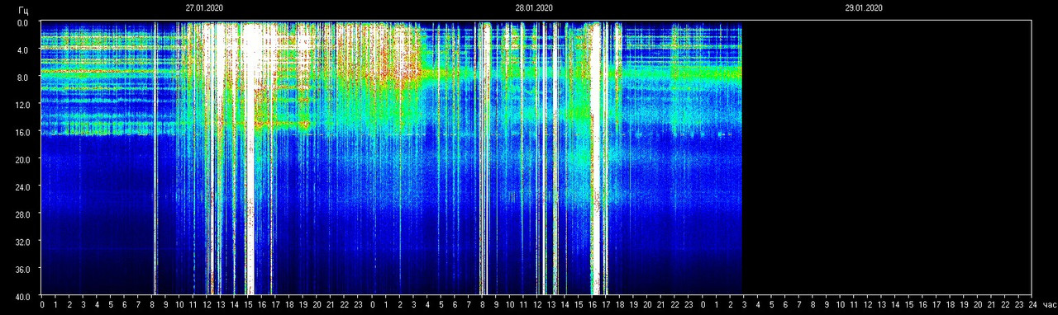This screenshot has height=315, width=1058.
Task: Select the date label 28.01.2020
Action: pos(534,7)
